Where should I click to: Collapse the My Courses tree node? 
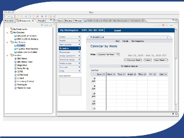point(7,33)
